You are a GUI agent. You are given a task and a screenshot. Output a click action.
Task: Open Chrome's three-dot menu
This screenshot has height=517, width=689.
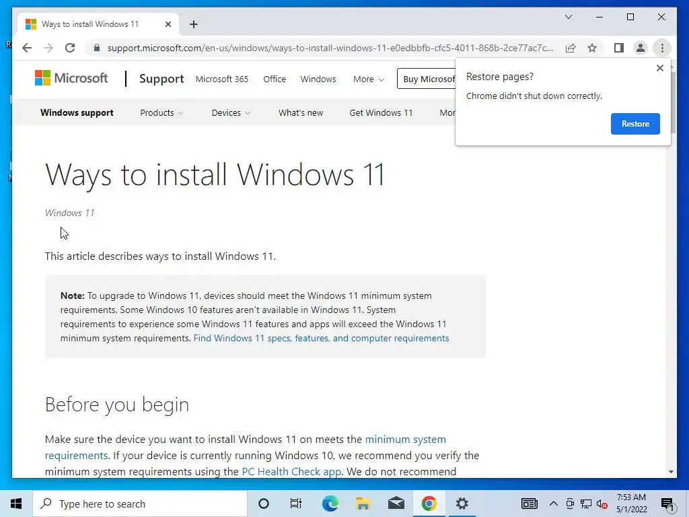pos(662,48)
